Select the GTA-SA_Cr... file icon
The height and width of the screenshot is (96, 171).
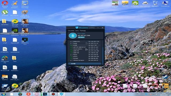(x=15, y=77)
